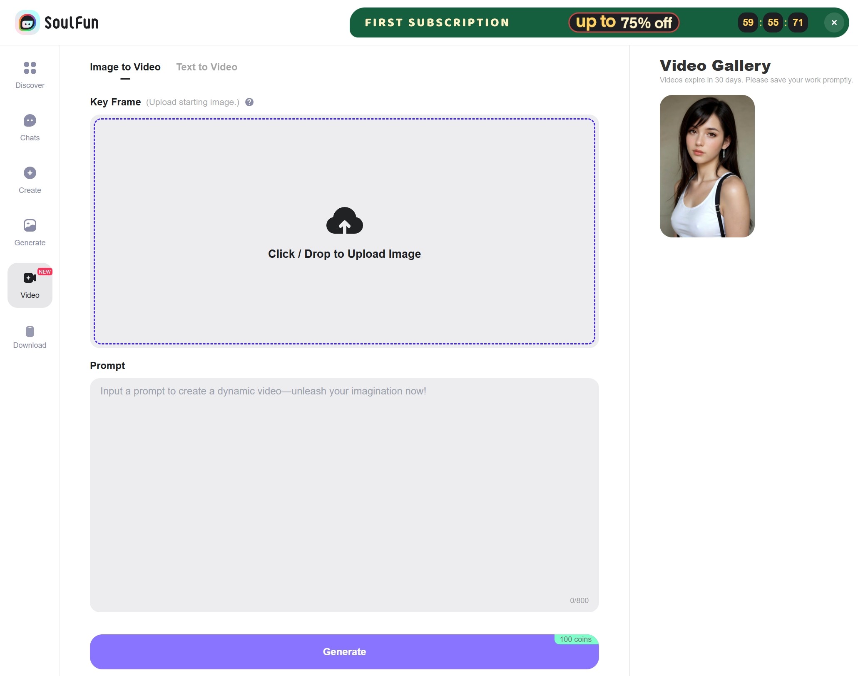Click the up to 75% off badge

(624, 22)
